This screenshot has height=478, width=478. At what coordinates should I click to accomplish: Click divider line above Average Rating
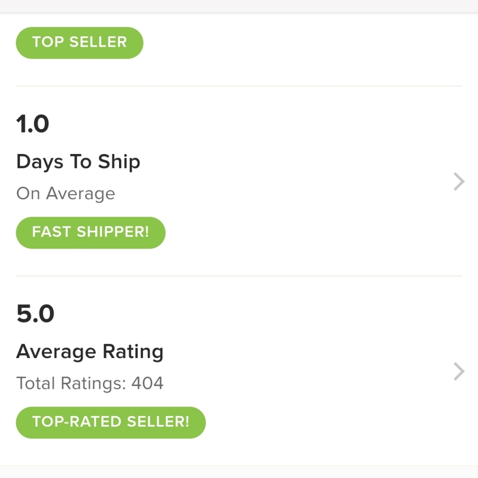[x=239, y=276]
